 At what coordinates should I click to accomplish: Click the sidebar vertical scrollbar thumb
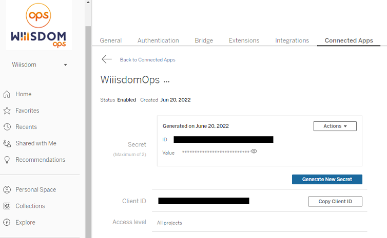pos(88,132)
